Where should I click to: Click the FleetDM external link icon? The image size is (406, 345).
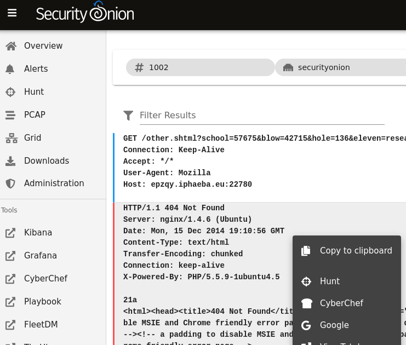coord(10,325)
